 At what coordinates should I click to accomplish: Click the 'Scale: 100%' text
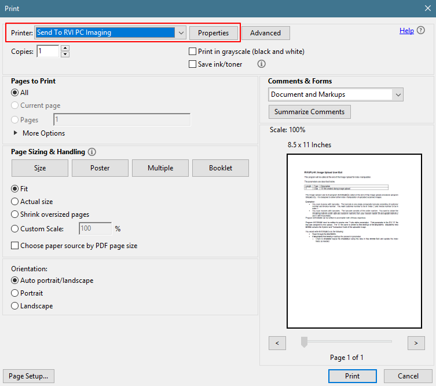pos(288,130)
